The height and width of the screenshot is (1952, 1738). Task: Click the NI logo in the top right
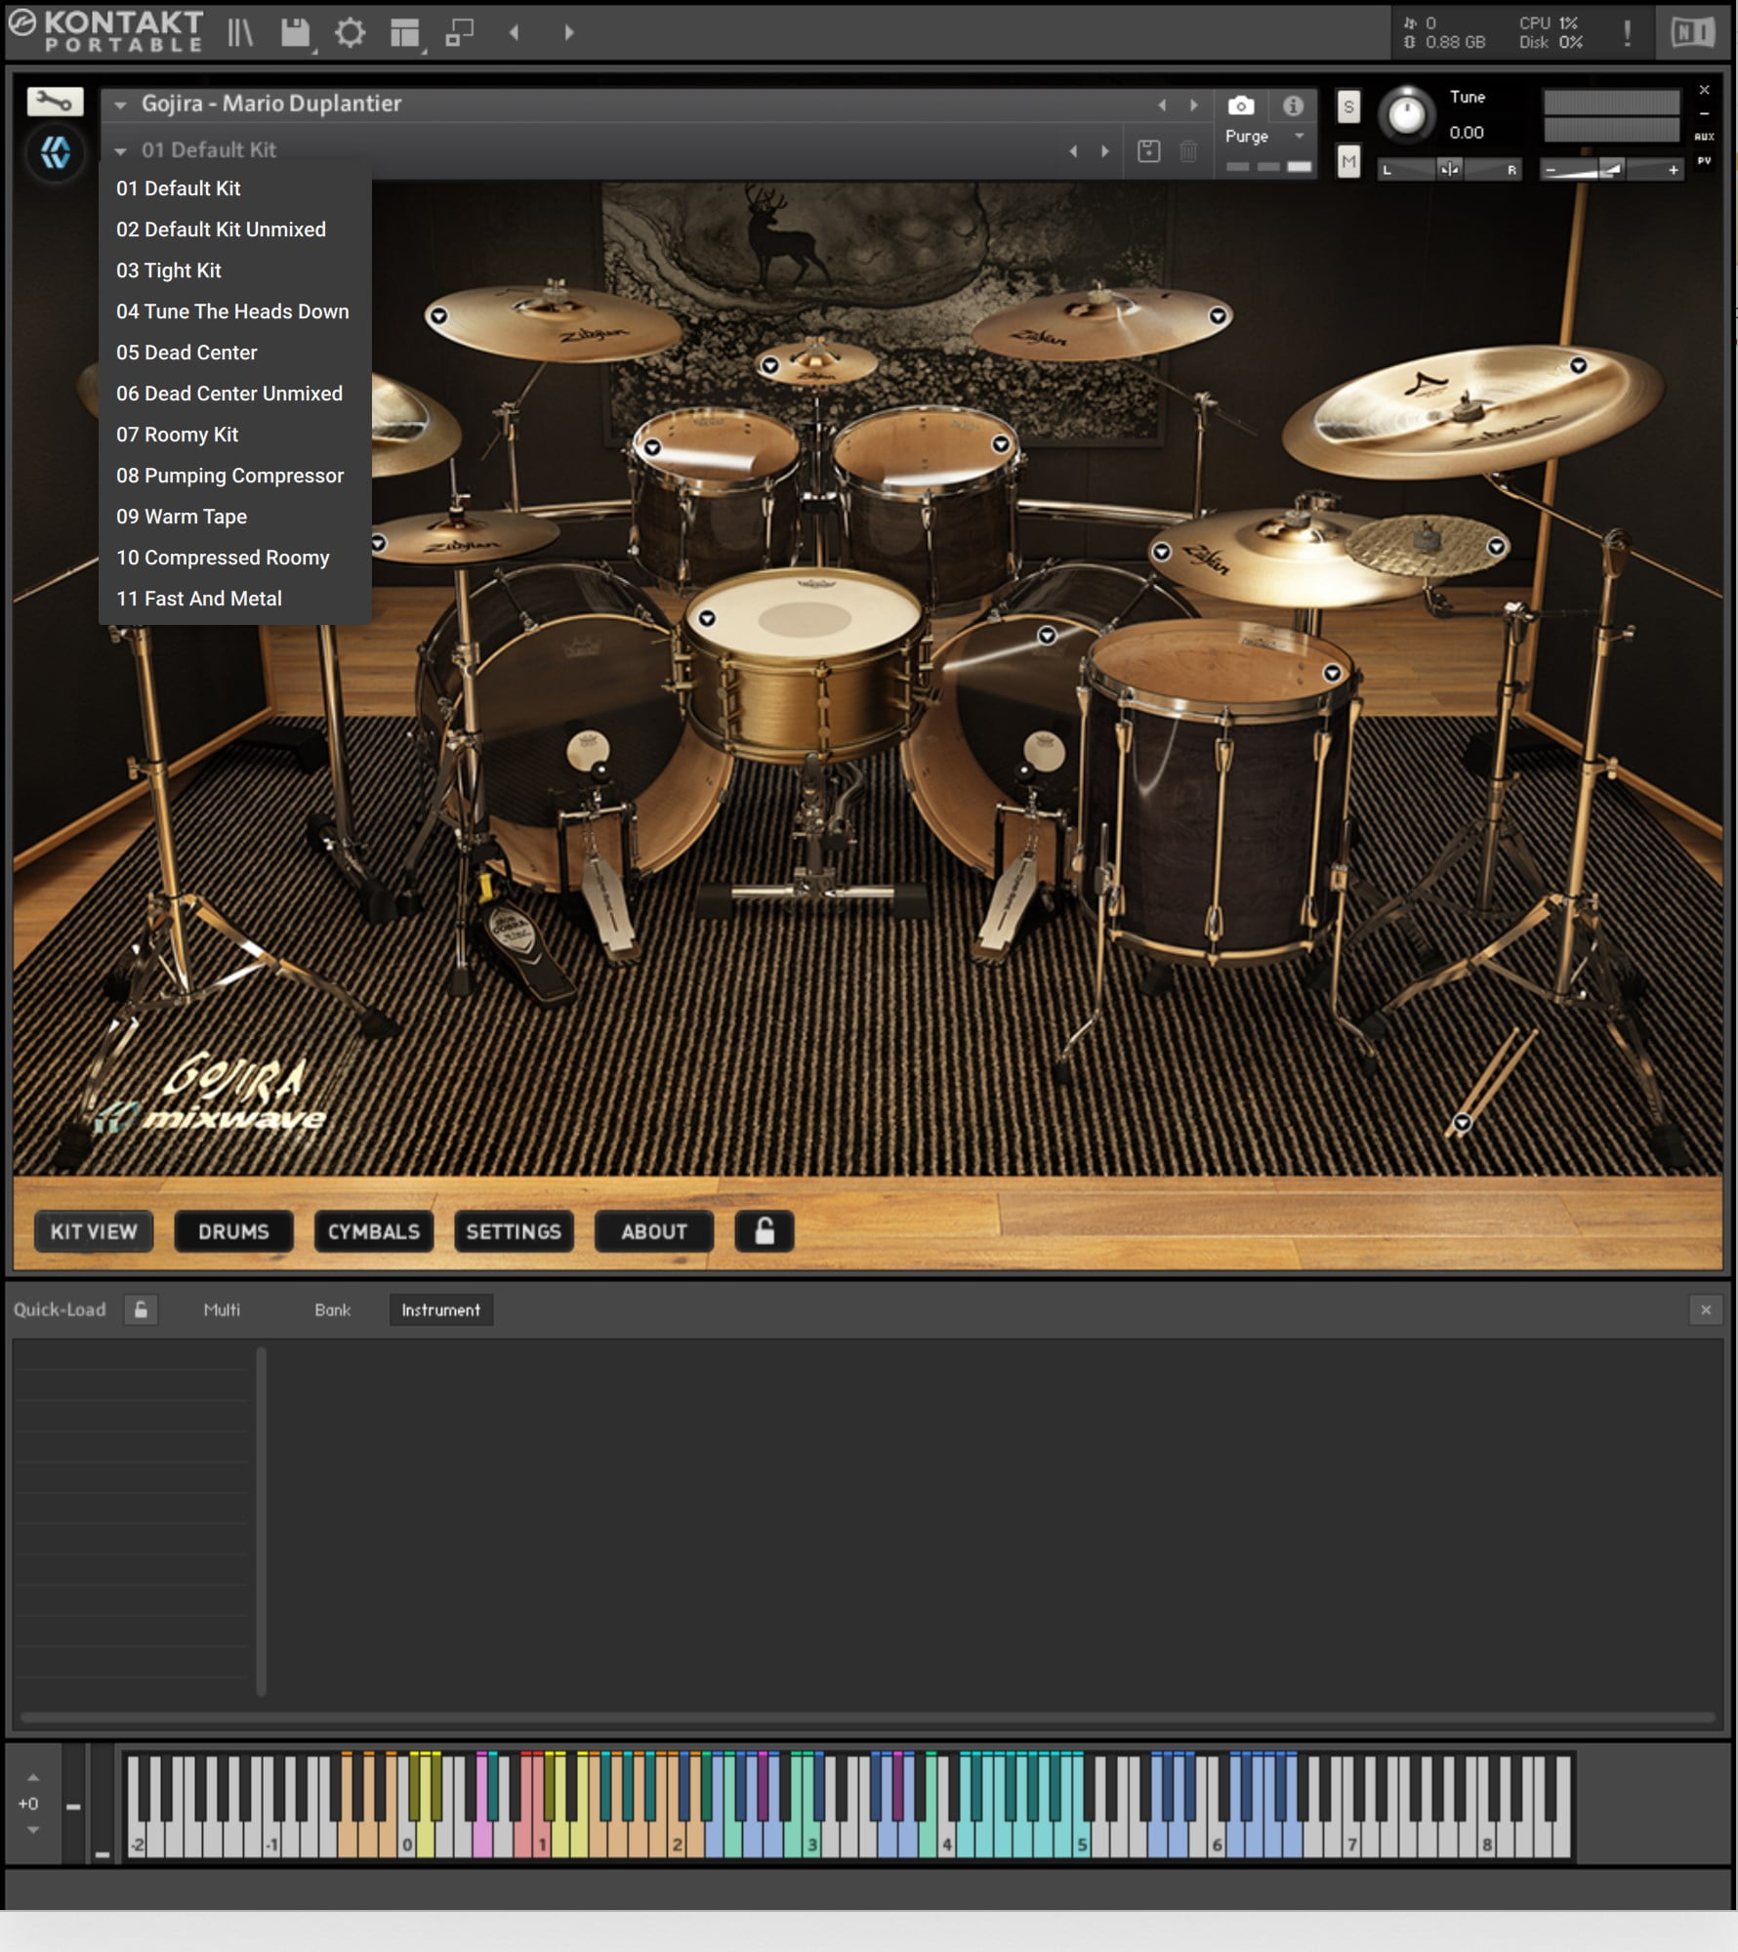pyautogui.click(x=1692, y=33)
